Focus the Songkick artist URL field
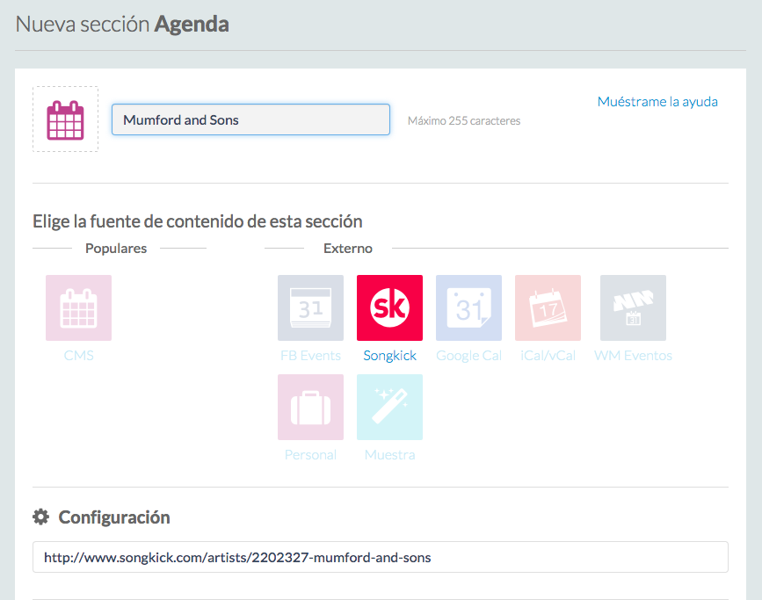This screenshot has height=600, width=762. pyautogui.click(x=380, y=557)
